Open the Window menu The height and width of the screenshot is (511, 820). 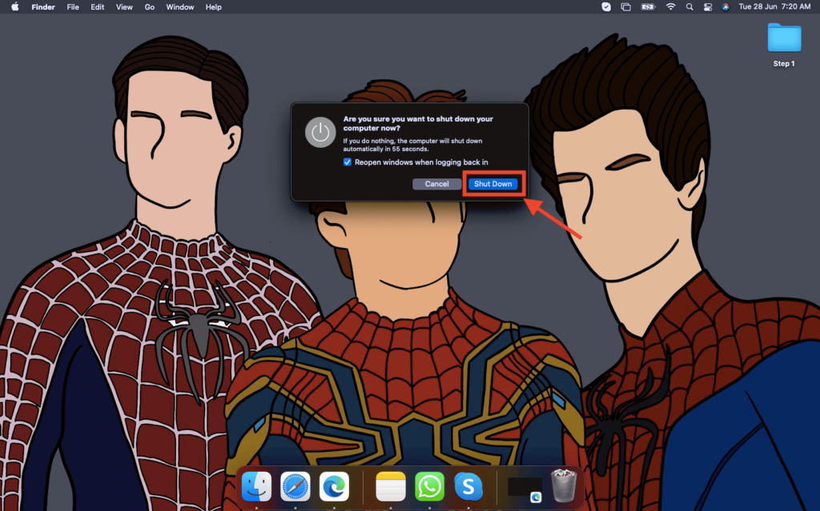(180, 7)
